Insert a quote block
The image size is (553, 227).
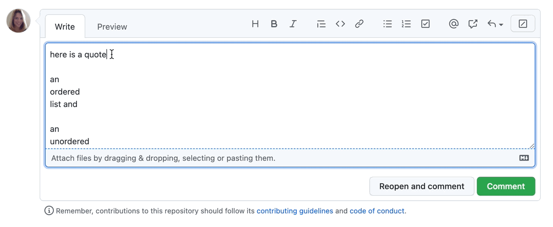point(321,24)
